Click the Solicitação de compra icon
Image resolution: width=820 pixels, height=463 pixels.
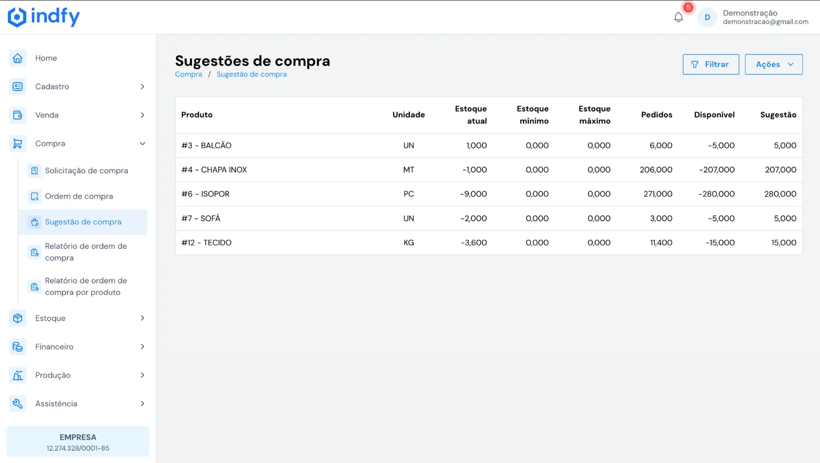click(34, 171)
